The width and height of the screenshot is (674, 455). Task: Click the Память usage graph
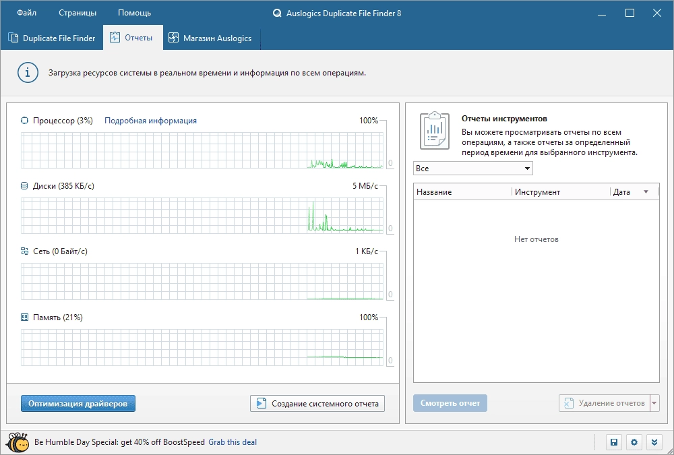click(202, 348)
